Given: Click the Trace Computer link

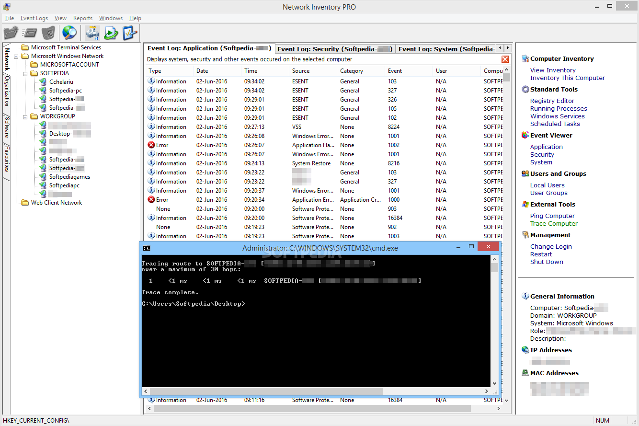Looking at the screenshot, I should coord(554,223).
